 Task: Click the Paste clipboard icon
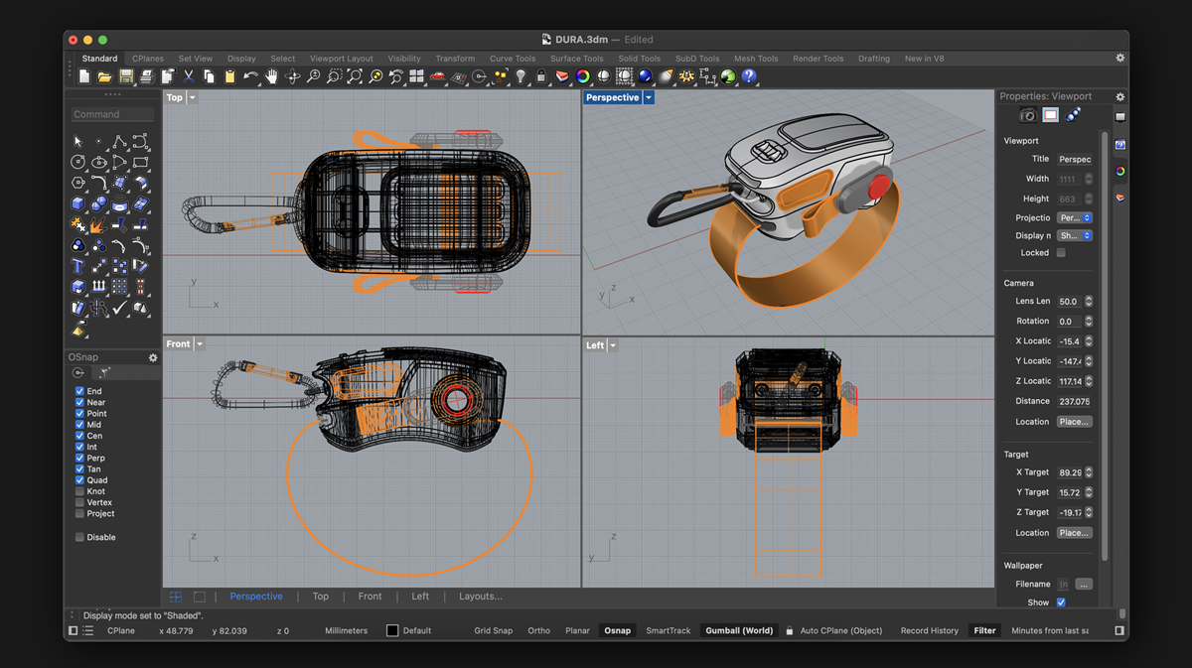point(230,76)
